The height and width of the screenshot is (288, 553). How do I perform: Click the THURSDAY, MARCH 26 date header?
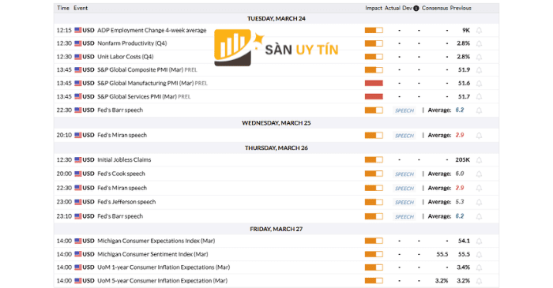tap(276, 148)
